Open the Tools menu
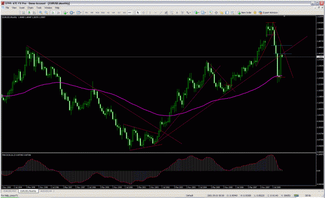 (x=39, y=8)
